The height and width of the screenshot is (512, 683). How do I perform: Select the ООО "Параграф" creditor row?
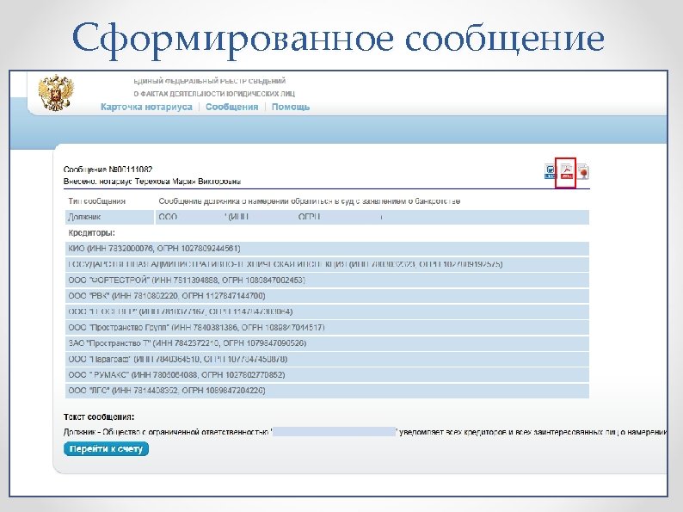click(x=327, y=359)
